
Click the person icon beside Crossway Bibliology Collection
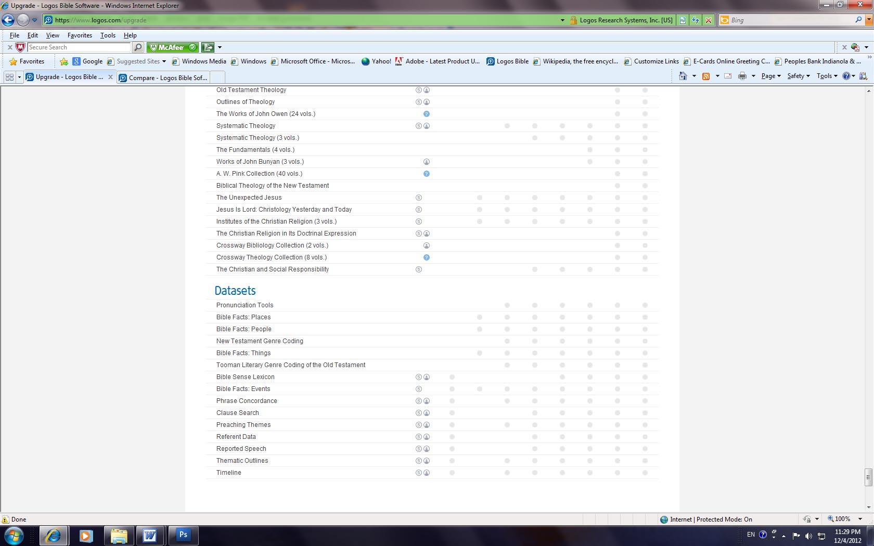pyautogui.click(x=426, y=245)
